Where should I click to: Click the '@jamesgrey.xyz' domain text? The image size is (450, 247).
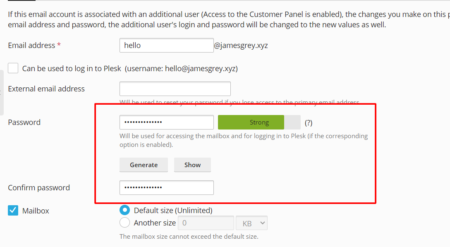pyautogui.click(x=241, y=46)
